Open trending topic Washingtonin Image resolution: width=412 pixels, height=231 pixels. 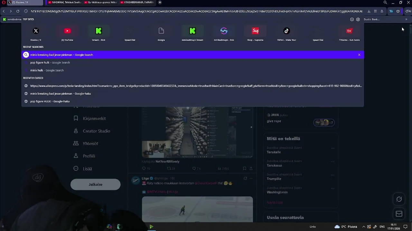(277, 192)
